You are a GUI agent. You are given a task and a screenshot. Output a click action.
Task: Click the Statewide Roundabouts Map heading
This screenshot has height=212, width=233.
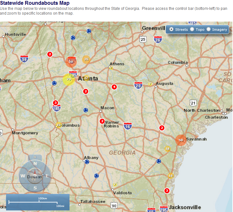pos(35,3)
